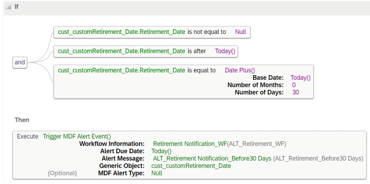Select the Date Plus() function
The width and height of the screenshot is (370, 184).
coord(240,70)
